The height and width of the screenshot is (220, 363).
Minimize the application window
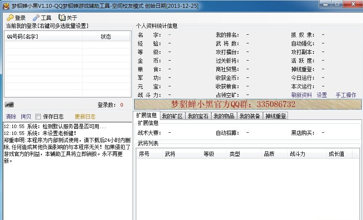pyautogui.click(x=325, y=4)
